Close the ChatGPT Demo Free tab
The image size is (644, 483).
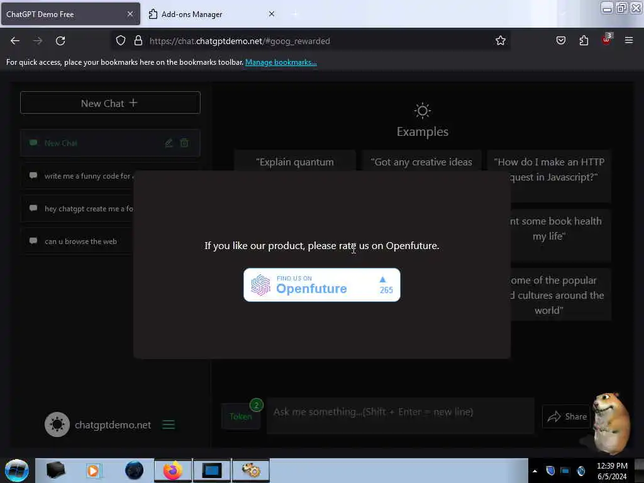(130, 14)
